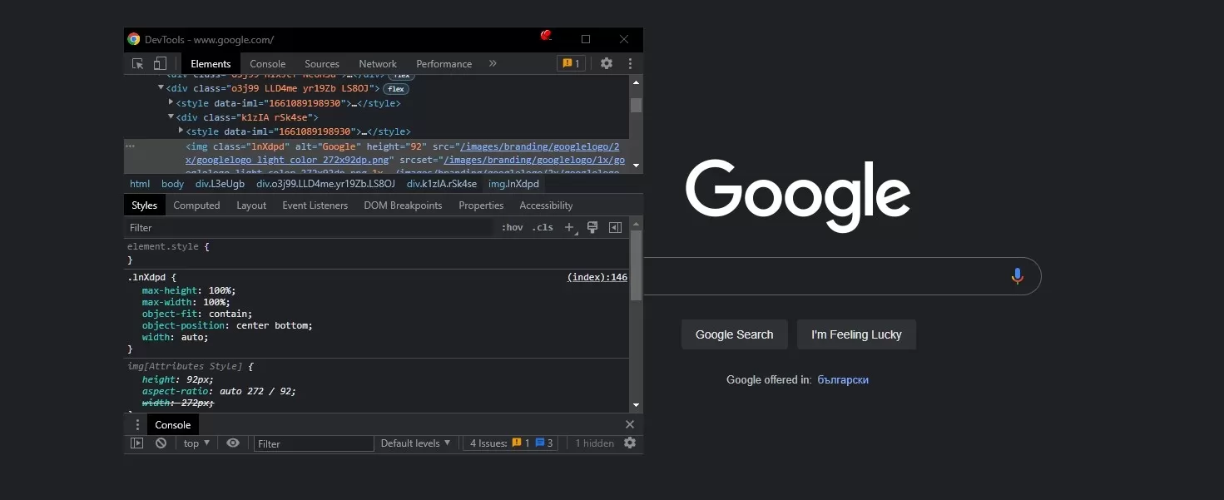Image resolution: width=1224 pixels, height=500 pixels.
Task: Clear the console with the ban icon
Action: point(161,443)
